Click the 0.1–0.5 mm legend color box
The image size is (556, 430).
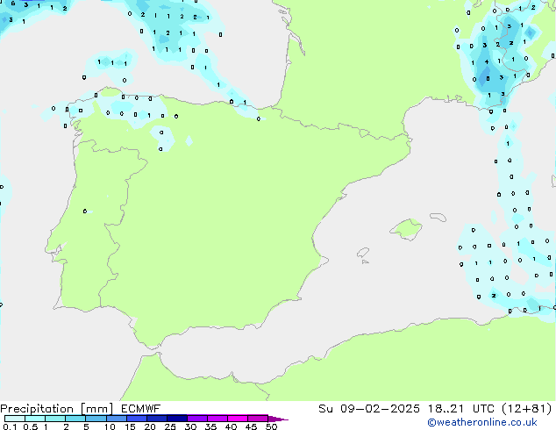[15, 419]
